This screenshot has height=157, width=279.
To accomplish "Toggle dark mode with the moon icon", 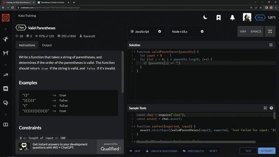I will pyautogui.click(x=205, y=17).
